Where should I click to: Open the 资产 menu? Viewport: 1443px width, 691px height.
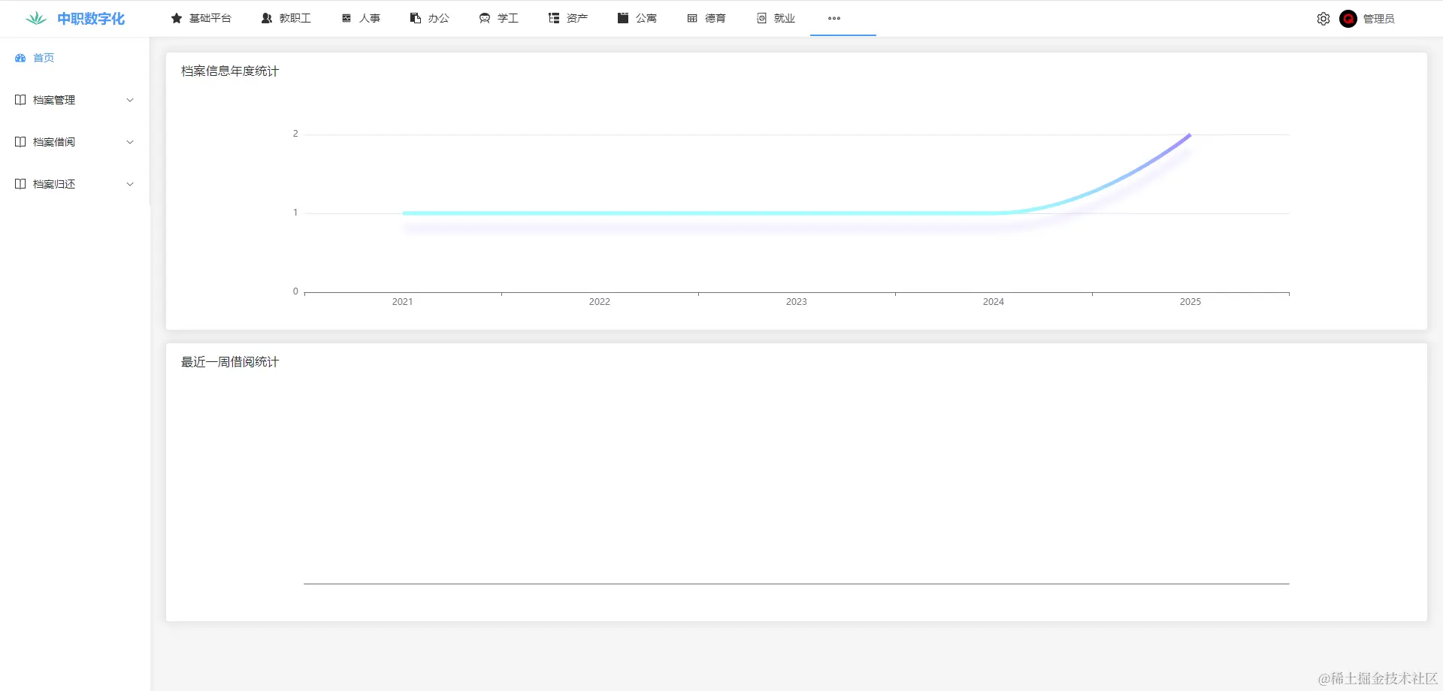pyautogui.click(x=568, y=18)
